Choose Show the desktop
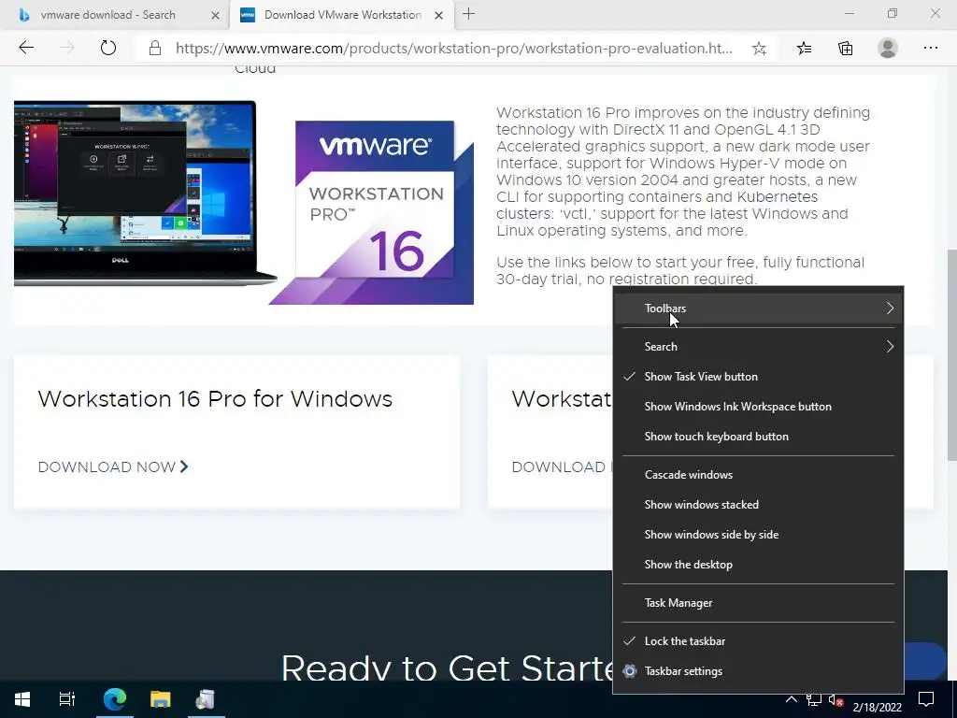The width and height of the screenshot is (957, 718). (x=758, y=564)
